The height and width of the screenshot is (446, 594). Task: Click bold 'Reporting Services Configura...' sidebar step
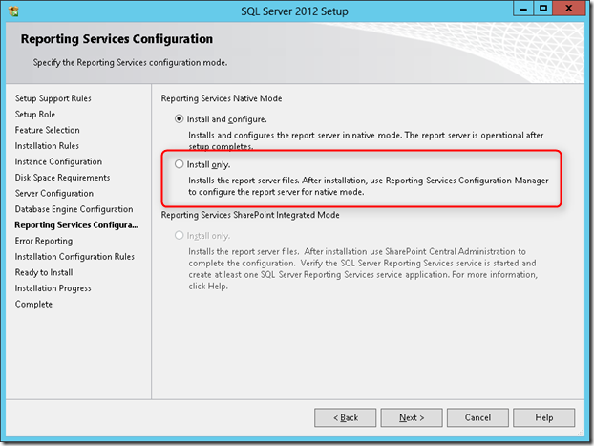(x=76, y=225)
